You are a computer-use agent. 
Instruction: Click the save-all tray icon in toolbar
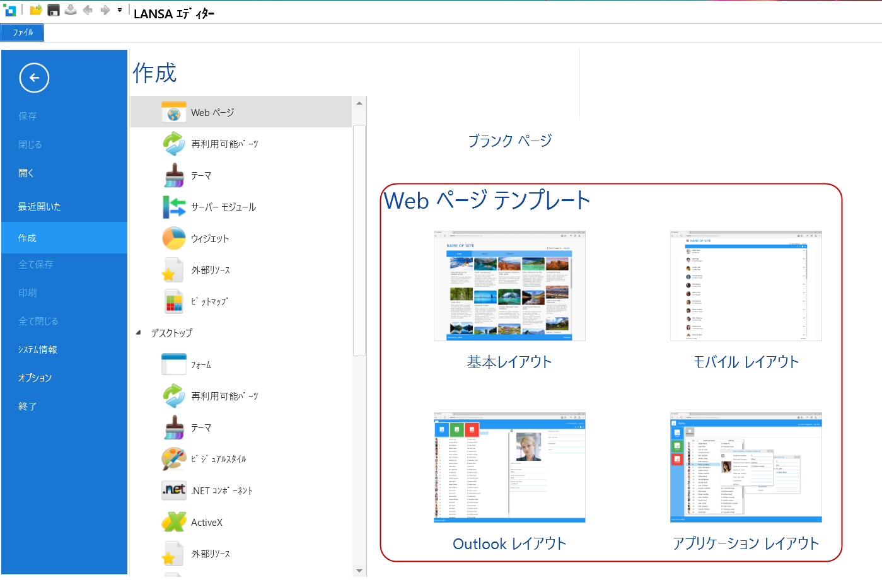pyautogui.click(x=71, y=9)
